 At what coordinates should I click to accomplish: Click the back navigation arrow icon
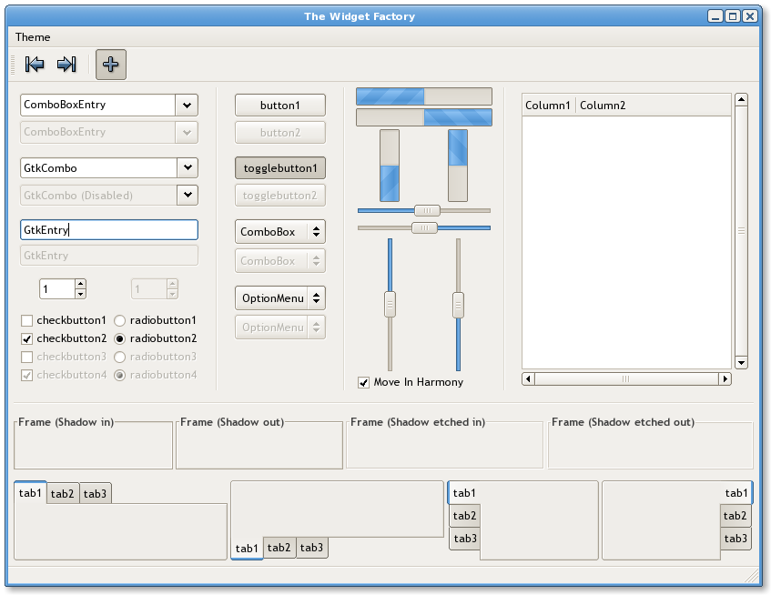tap(34, 64)
